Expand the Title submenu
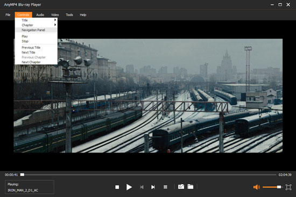The image size is (296, 197). click(x=36, y=20)
